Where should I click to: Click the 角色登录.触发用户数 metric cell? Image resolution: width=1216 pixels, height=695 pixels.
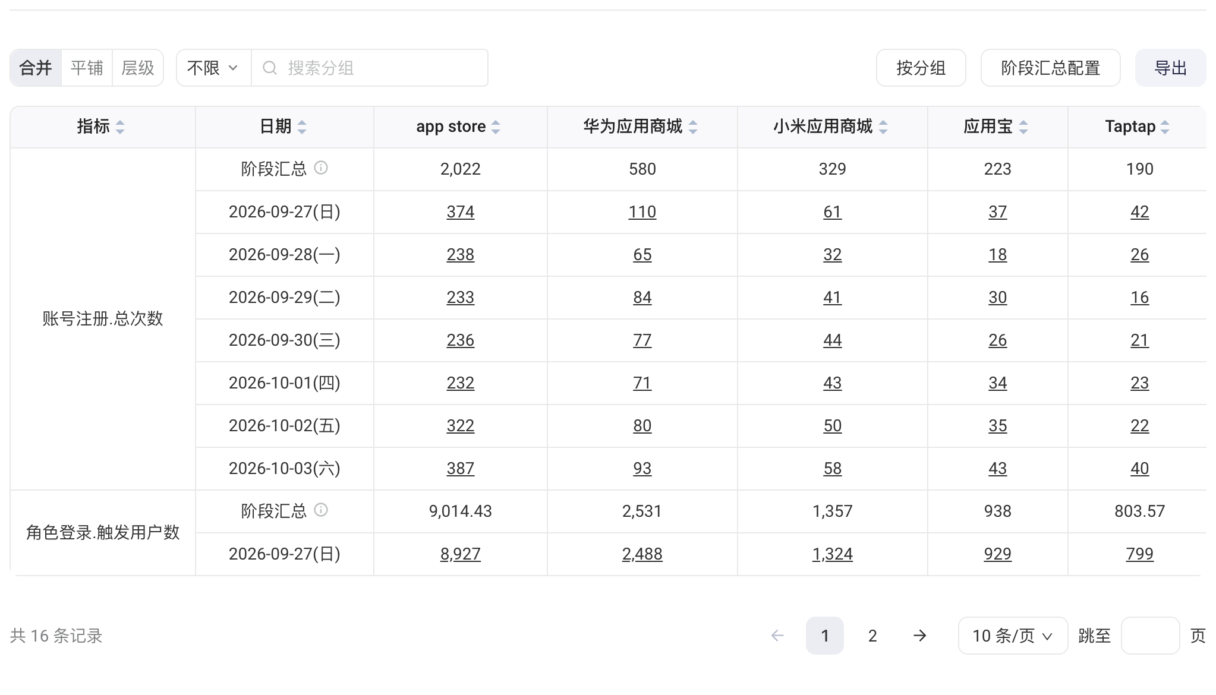point(103,533)
